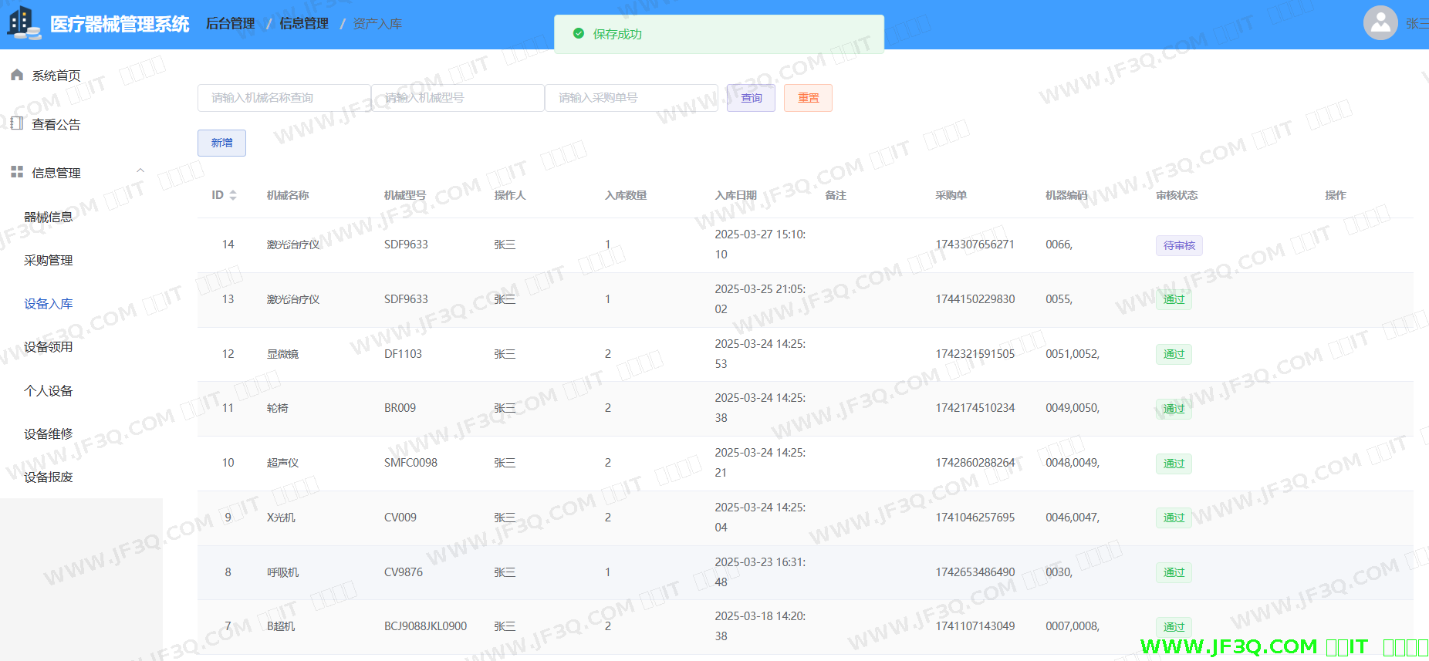1429x661 pixels.
Task: Open the user avatar in header
Action: point(1380,23)
